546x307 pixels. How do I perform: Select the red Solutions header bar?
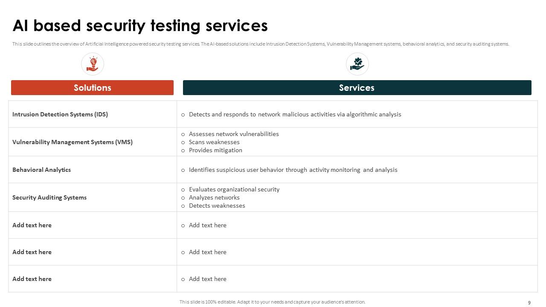tap(92, 87)
